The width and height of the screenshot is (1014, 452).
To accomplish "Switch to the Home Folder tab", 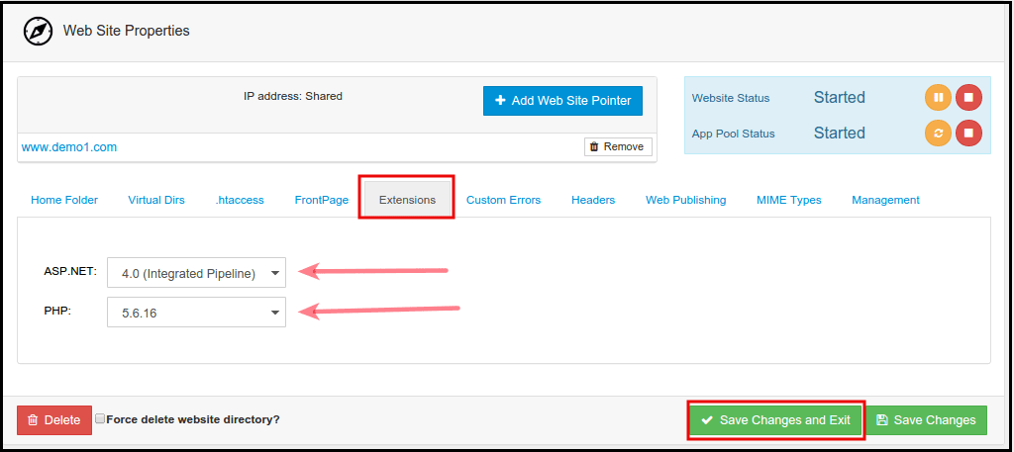I will (x=64, y=200).
